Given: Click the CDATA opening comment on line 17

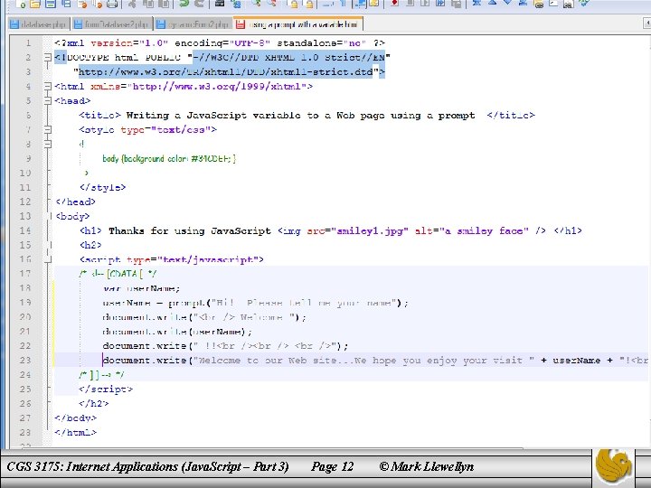Looking at the screenshot, I should click(x=118, y=274).
